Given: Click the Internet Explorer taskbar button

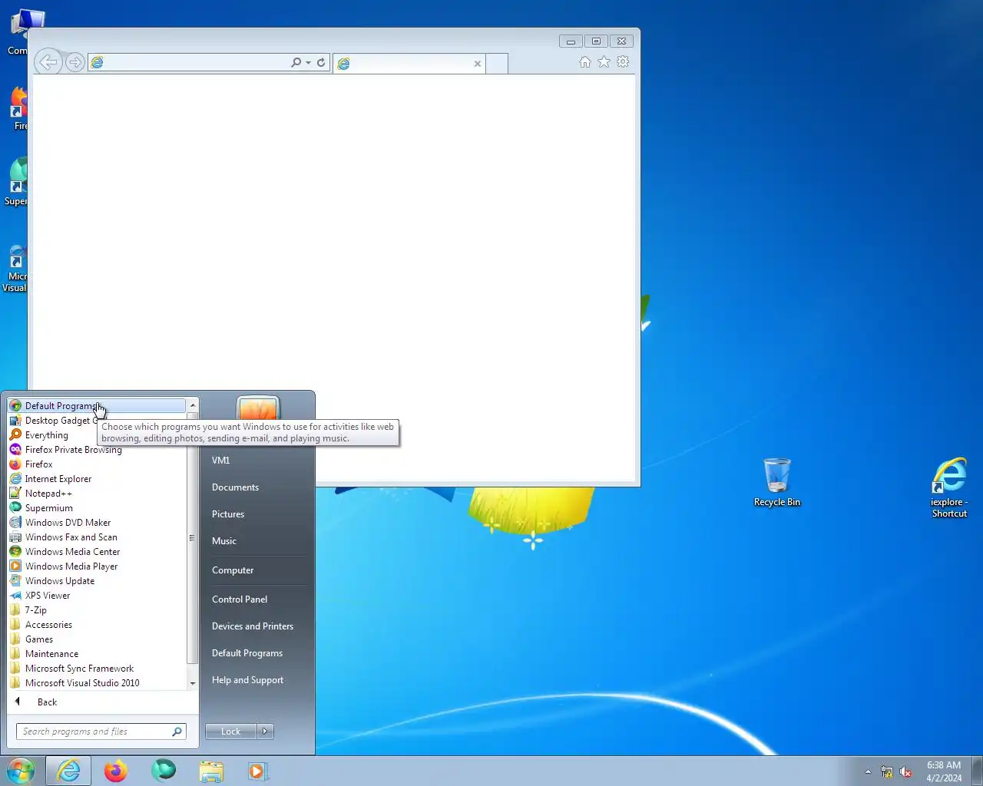Looking at the screenshot, I should coord(68,771).
